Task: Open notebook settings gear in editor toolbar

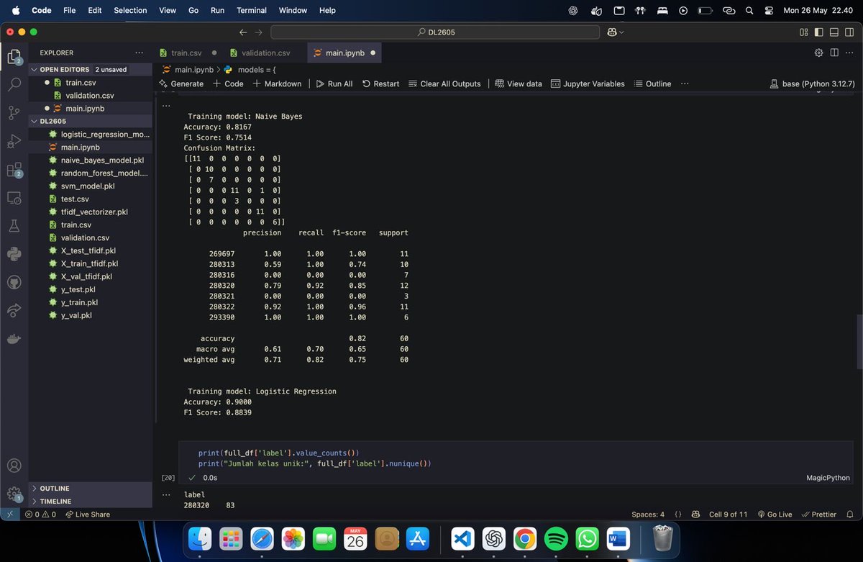Action: (x=818, y=53)
